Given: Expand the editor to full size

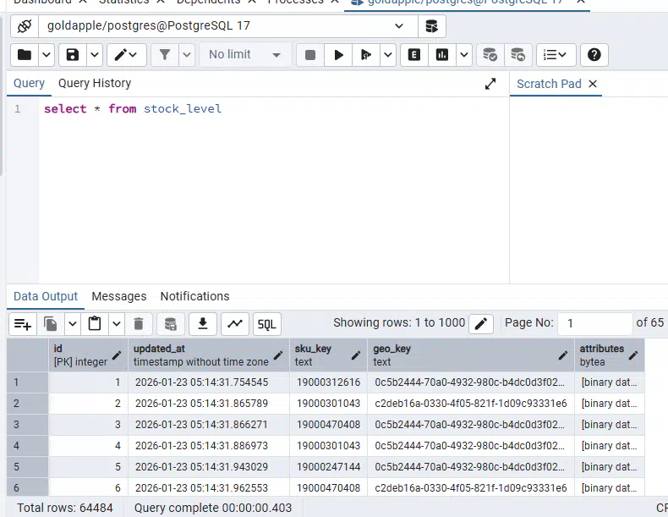Looking at the screenshot, I should pyautogui.click(x=490, y=84).
